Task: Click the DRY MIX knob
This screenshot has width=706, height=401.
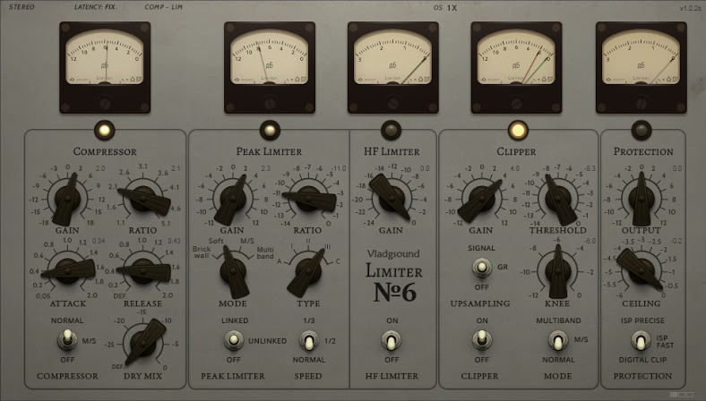Action: (x=143, y=344)
